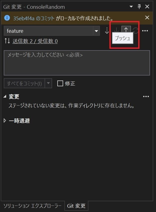Click the Sync circular arrows icon
156x212 pixels.
[x=135, y=30]
